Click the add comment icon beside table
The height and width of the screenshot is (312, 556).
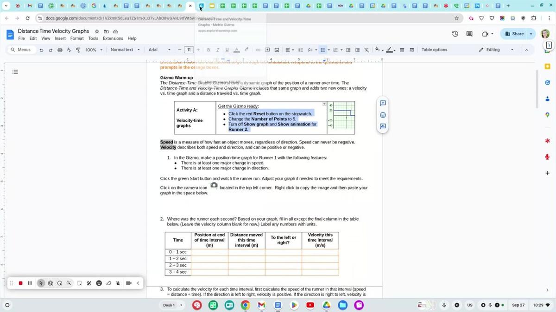[x=383, y=103]
